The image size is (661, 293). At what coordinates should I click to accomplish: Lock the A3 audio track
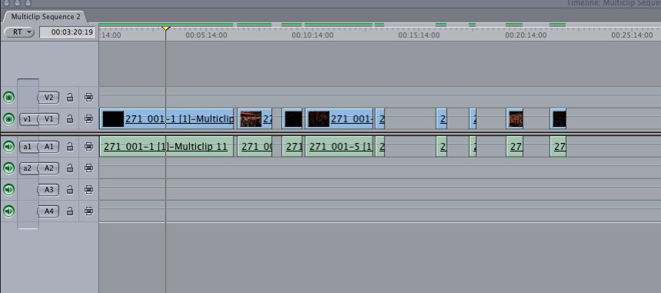coord(70,190)
